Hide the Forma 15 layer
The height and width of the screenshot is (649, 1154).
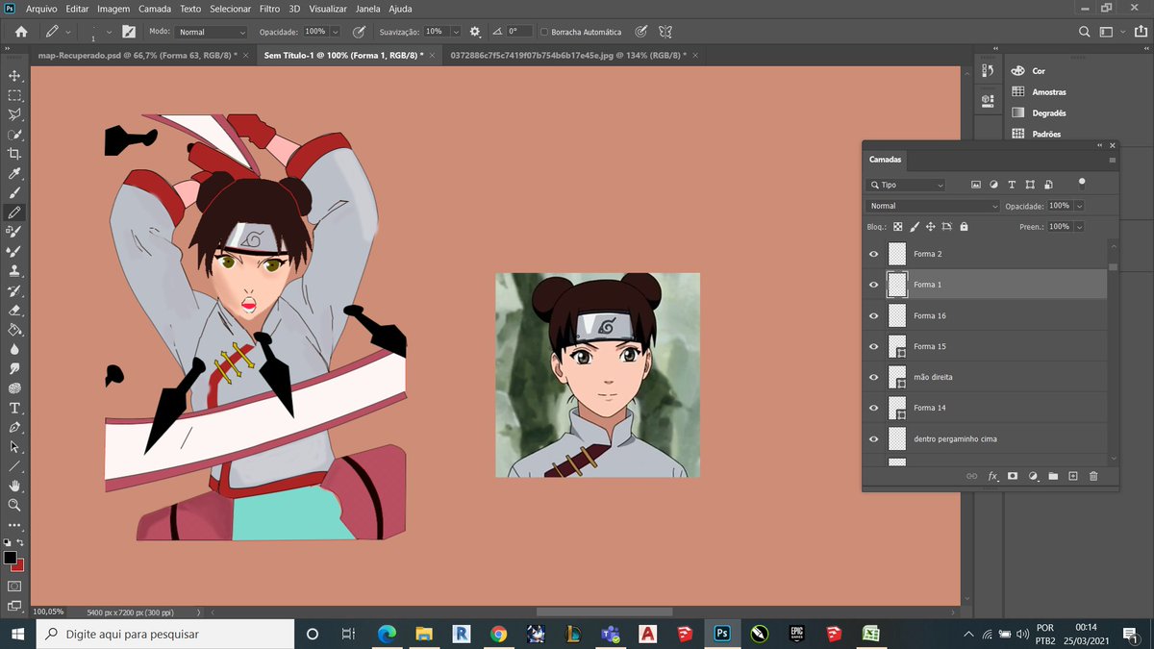tap(874, 346)
